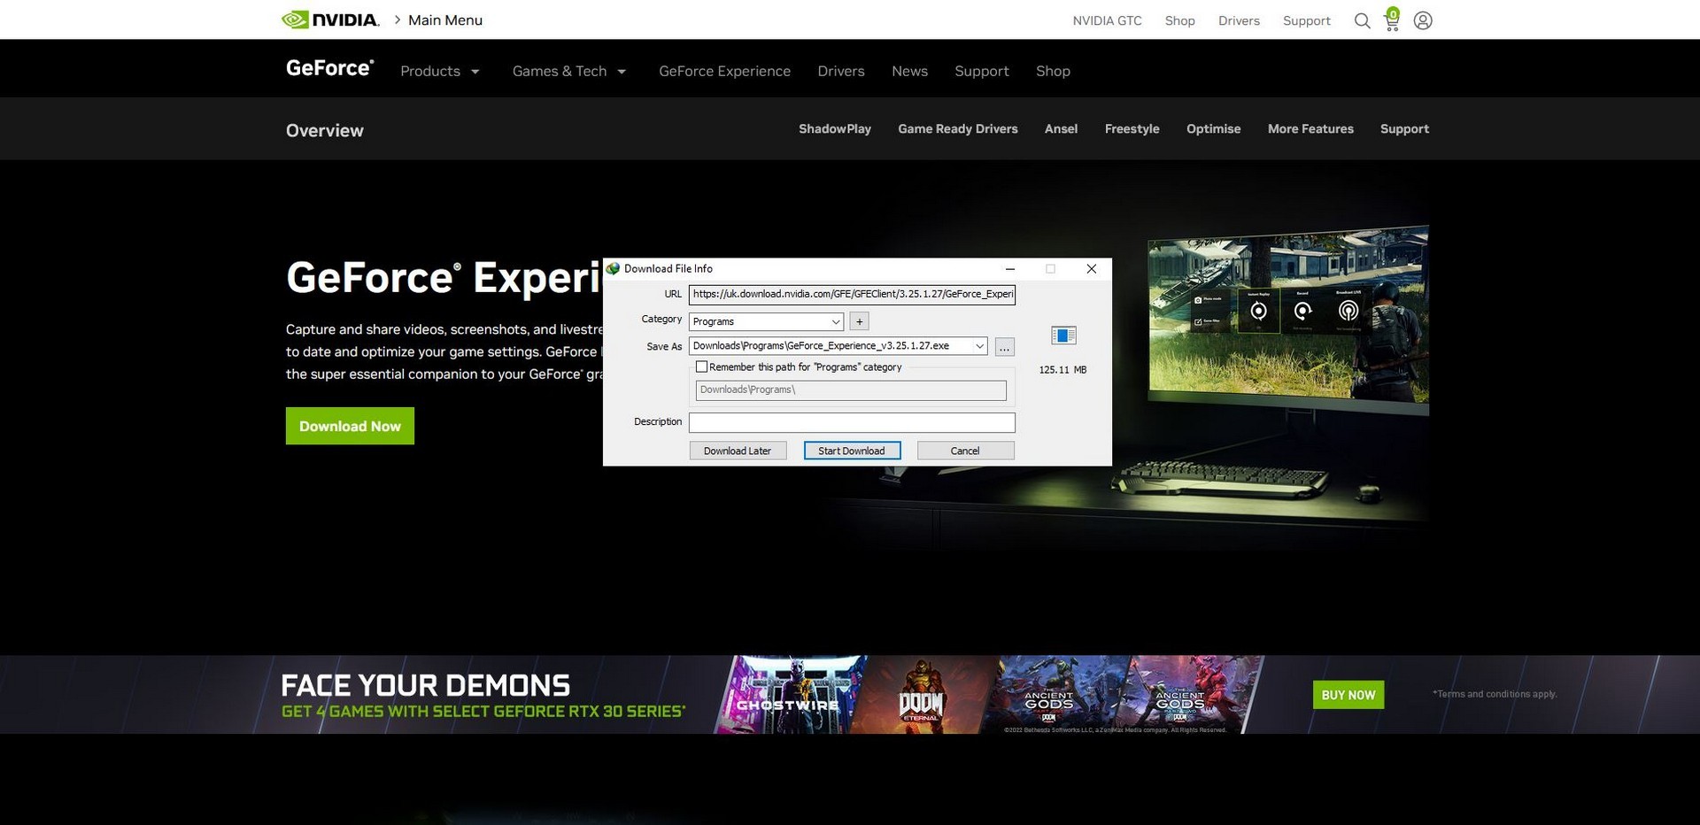The width and height of the screenshot is (1700, 825).
Task: Add a new category with plus button
Action: [859, 321]
